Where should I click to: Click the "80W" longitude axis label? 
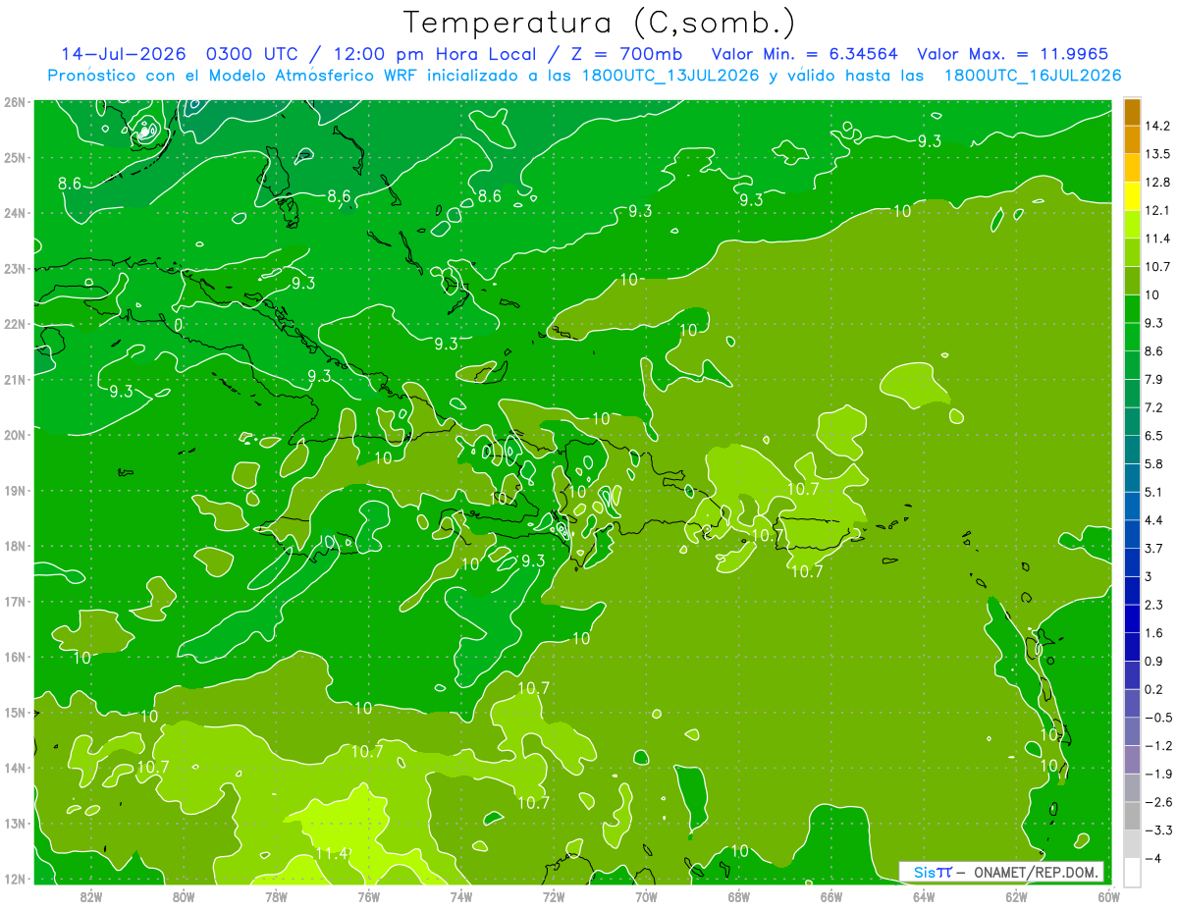184,896
